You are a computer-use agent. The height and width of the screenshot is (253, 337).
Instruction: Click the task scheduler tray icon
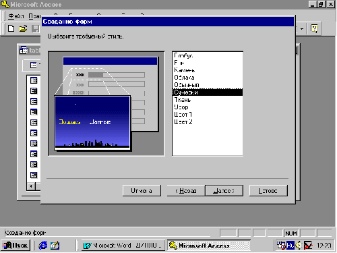281,246
